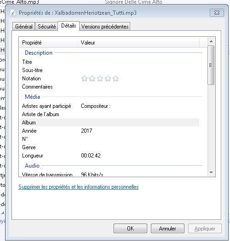Image resolution: width=230 pixels, height=241 pixels.
Task: Click the scrollbar up arrow
Action: pos(211,41)
